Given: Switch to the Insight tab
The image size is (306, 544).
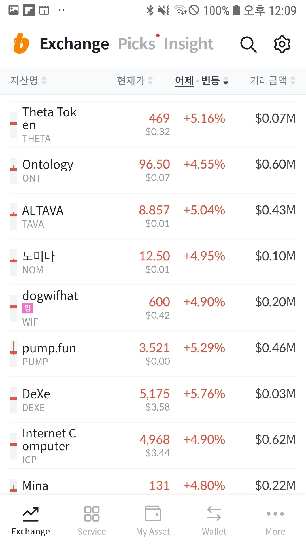Looking at the screenshot, I should point(189,44).
